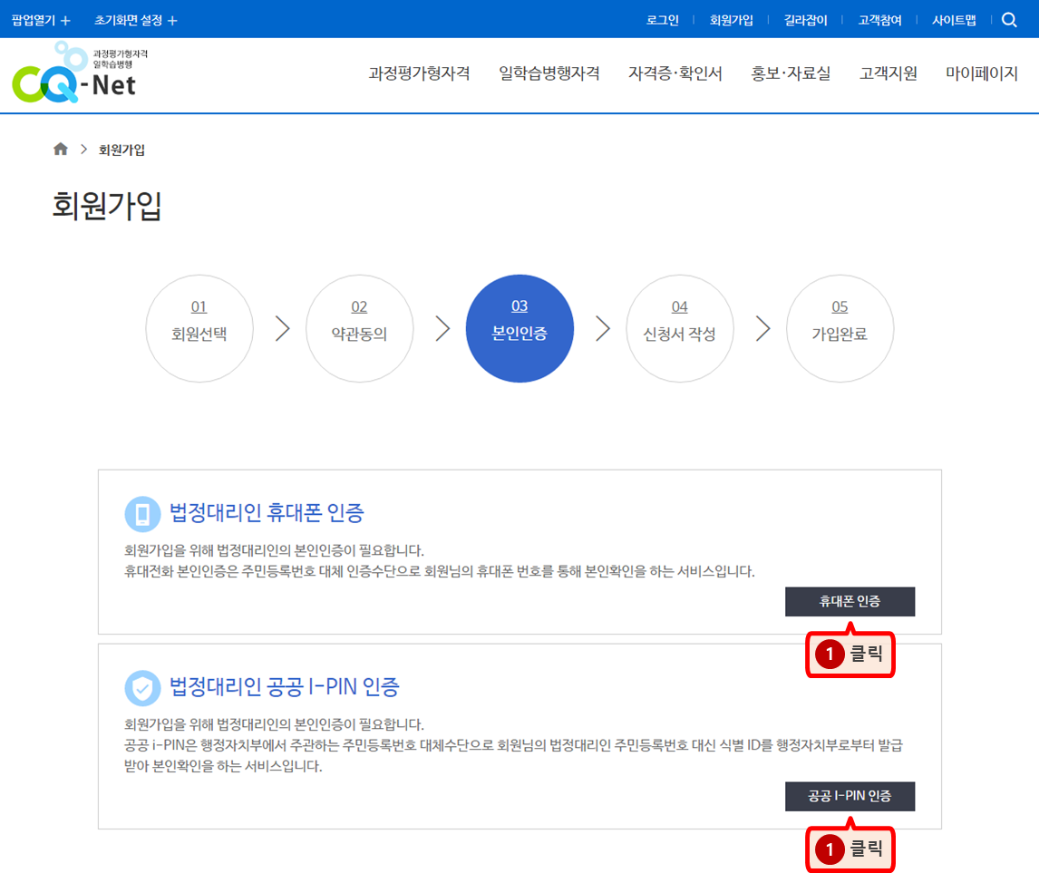Screen dimensions: 1039x873
Task: Open the 팝업열기 + control
Action: [41, 21]
